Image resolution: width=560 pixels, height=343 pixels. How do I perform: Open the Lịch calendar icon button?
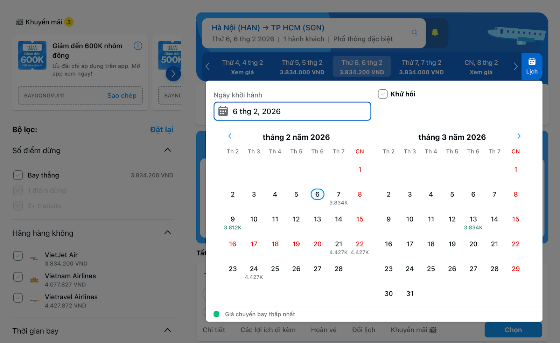[x=532, y=66]
